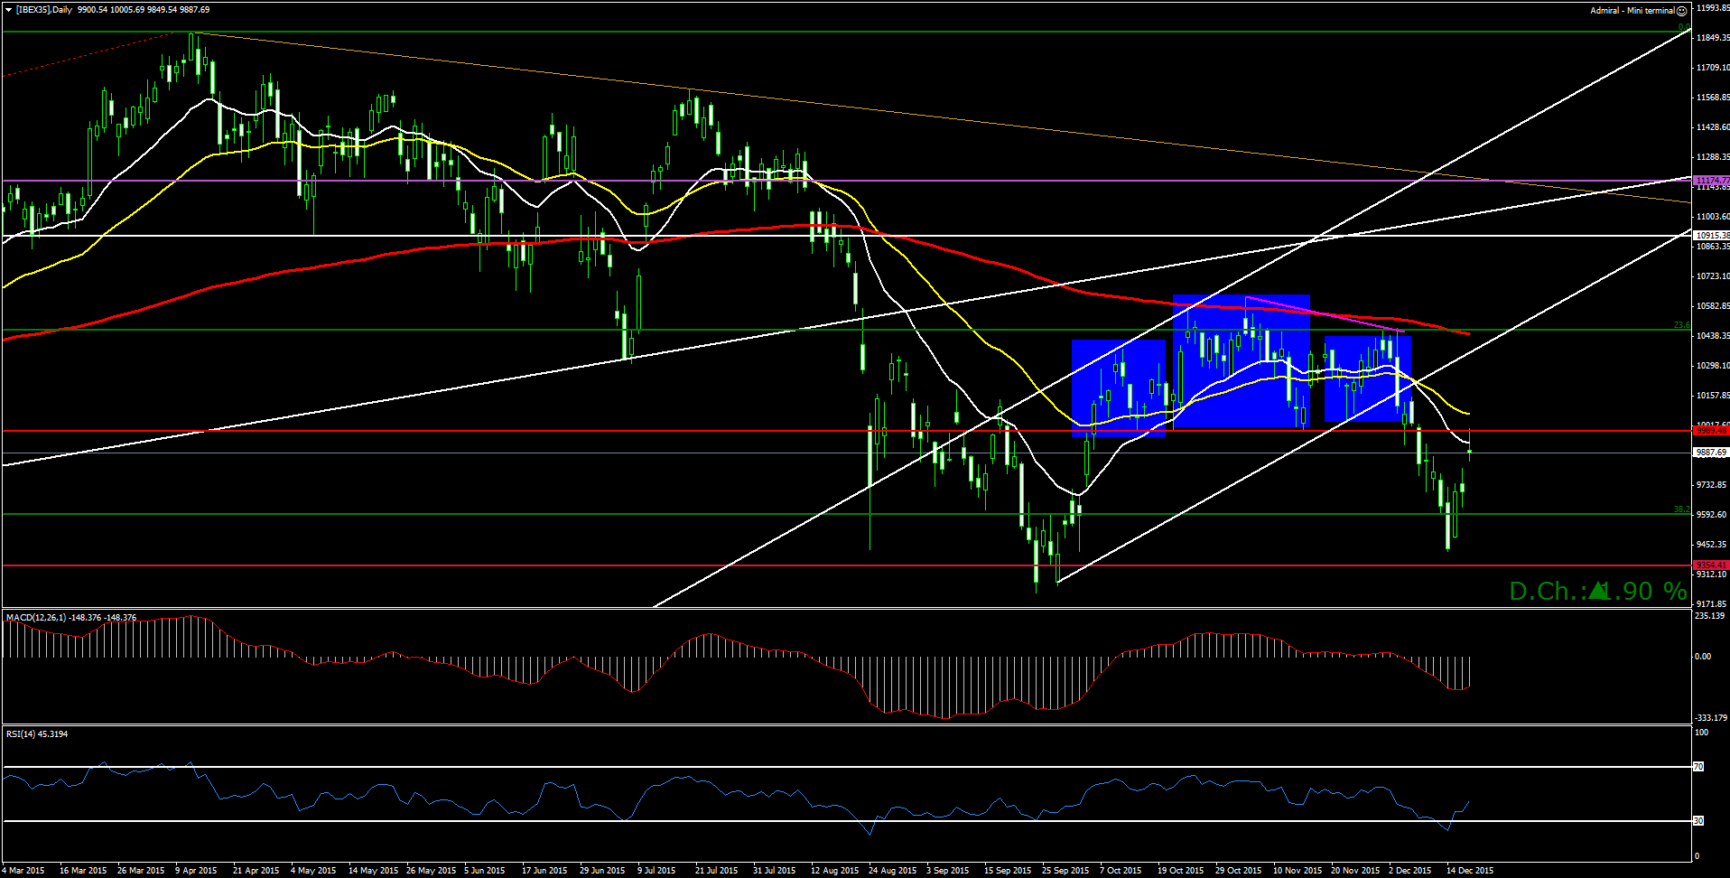Click the D.Ch. 1.90 % daily change label

[x=1597, y=591]
